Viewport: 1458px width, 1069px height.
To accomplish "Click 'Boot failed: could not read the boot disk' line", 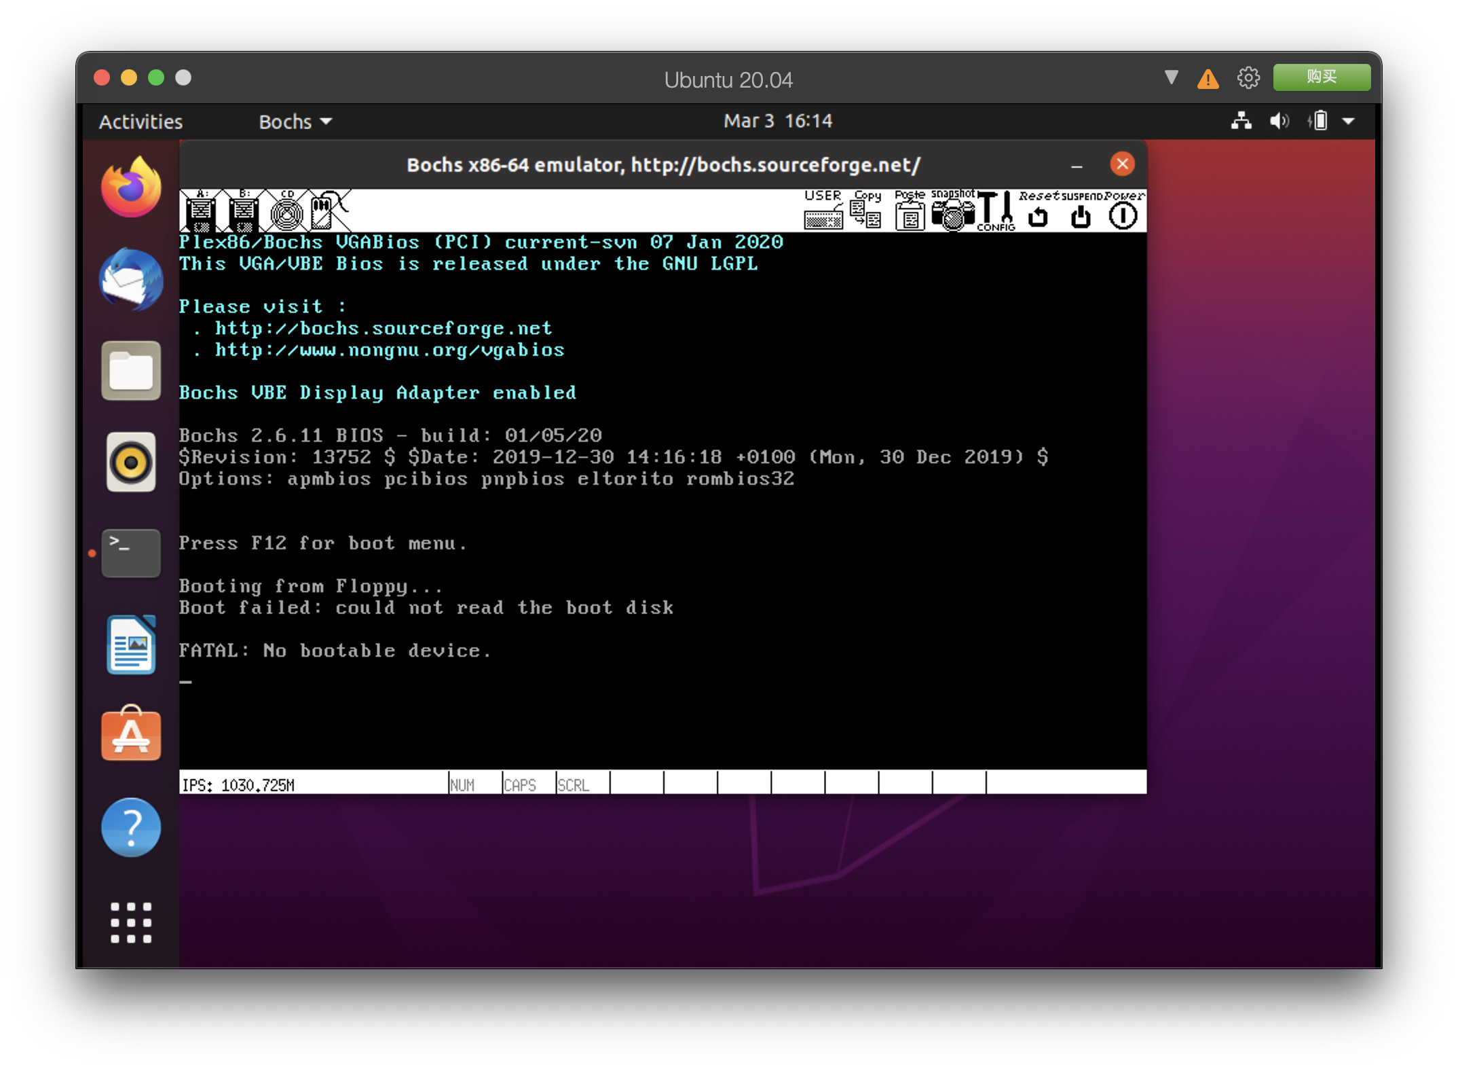I will click(426, 608).
